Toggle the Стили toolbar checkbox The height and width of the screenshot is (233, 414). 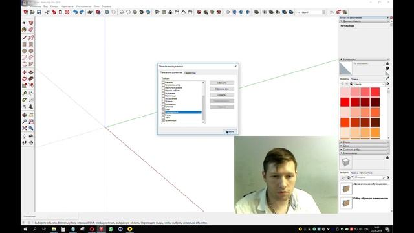[163, 115]
